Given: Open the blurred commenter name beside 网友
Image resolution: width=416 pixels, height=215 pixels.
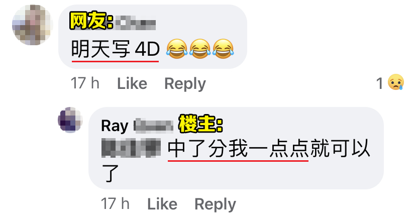Looking at the screenshot, I should [135, 23].
